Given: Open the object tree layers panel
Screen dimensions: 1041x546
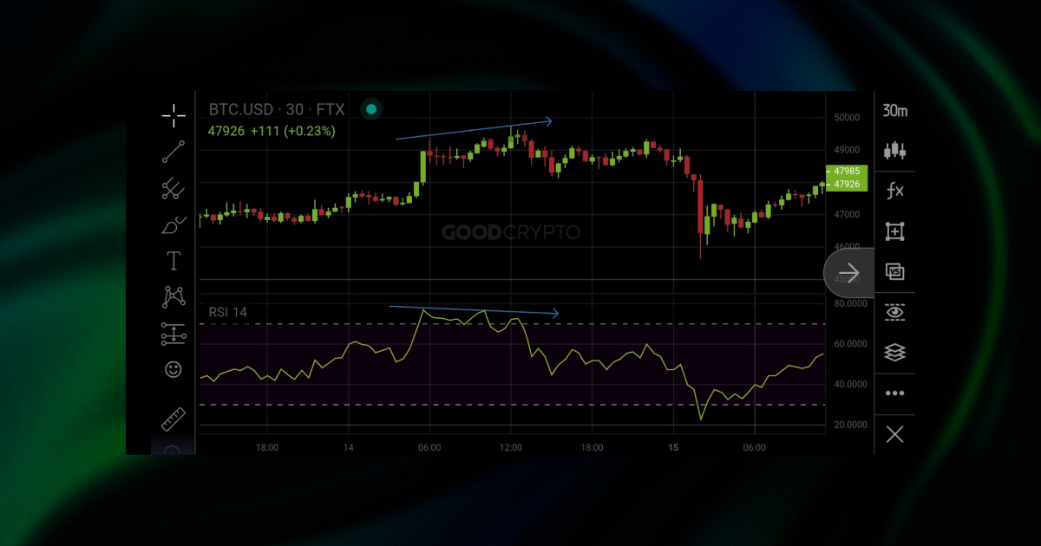Looking at the screenshot, I should point(894,352).
